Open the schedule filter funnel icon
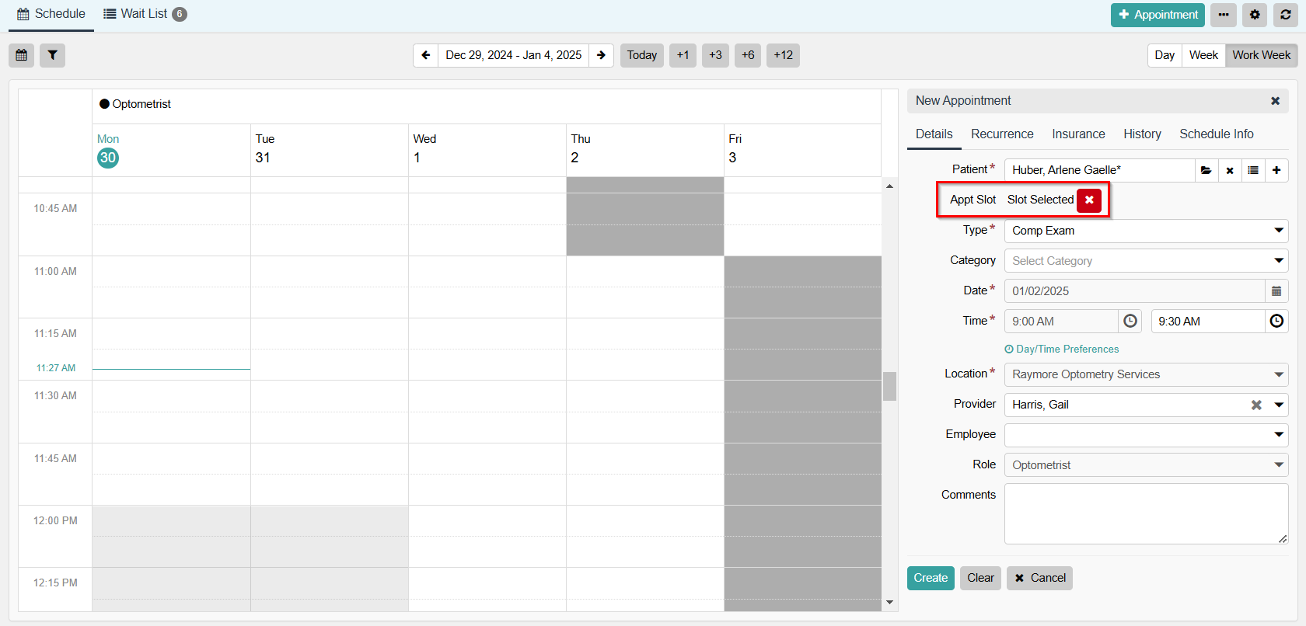 point(52,55)
